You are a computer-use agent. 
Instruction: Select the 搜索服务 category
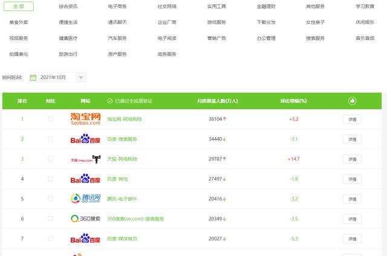click(x=315, y=38)
